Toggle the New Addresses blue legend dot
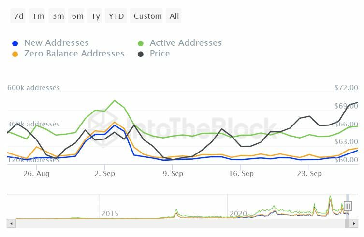 point(15,43)
